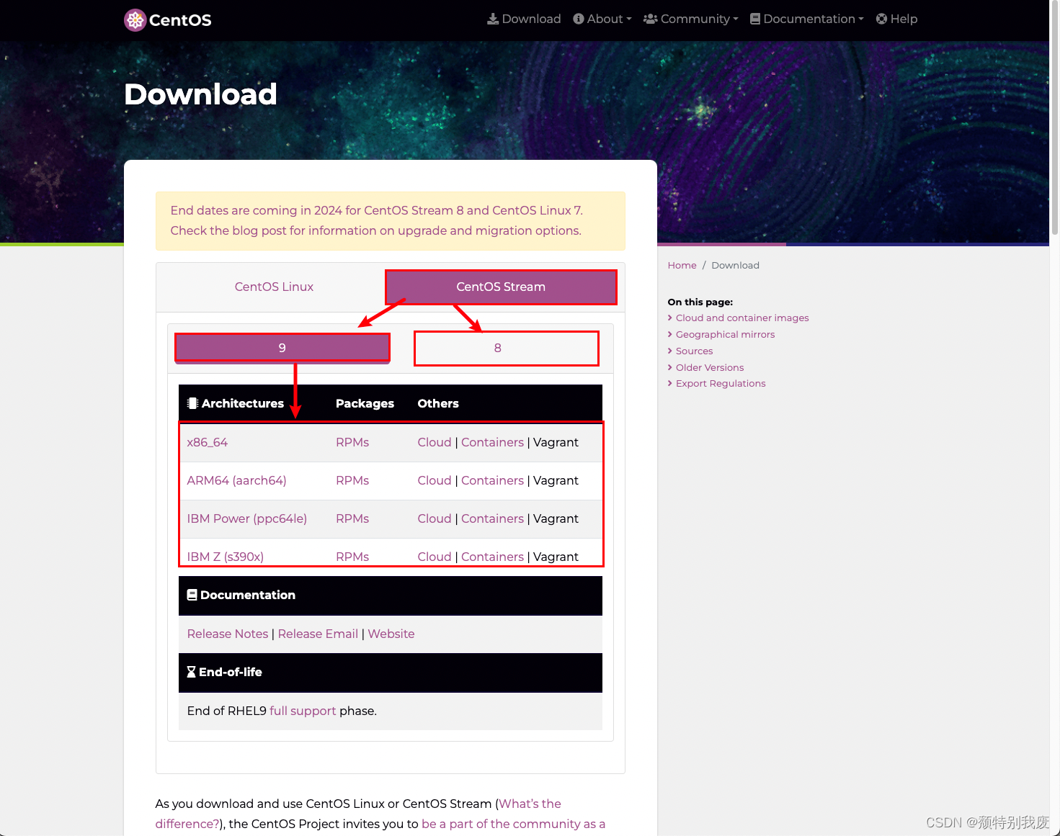The width and height of the screenshot is (1060, 836).
Task: Jump to Geographical mirrors section
Action: click(x=725, y=334)
